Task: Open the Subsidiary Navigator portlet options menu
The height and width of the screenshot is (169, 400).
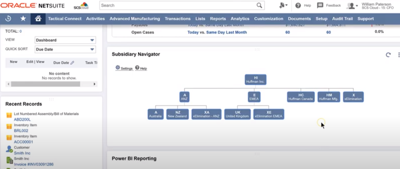Action: point(399,55)
